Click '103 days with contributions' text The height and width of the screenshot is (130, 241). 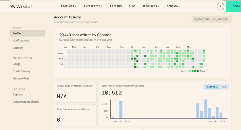[85, 40]
